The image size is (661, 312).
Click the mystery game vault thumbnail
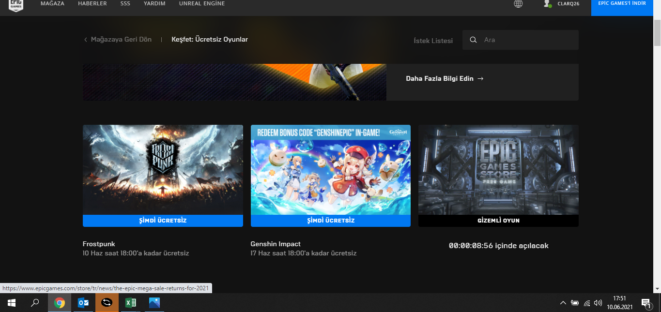(x=498, y=170)
